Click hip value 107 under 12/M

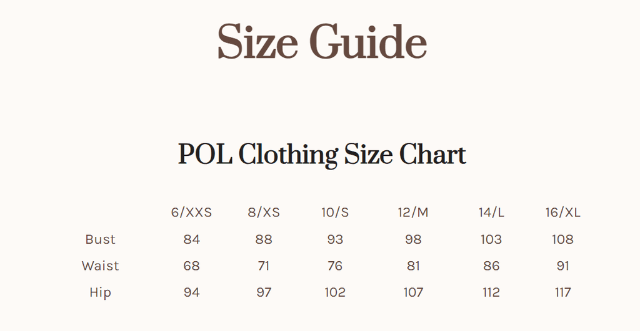(413, 292)
